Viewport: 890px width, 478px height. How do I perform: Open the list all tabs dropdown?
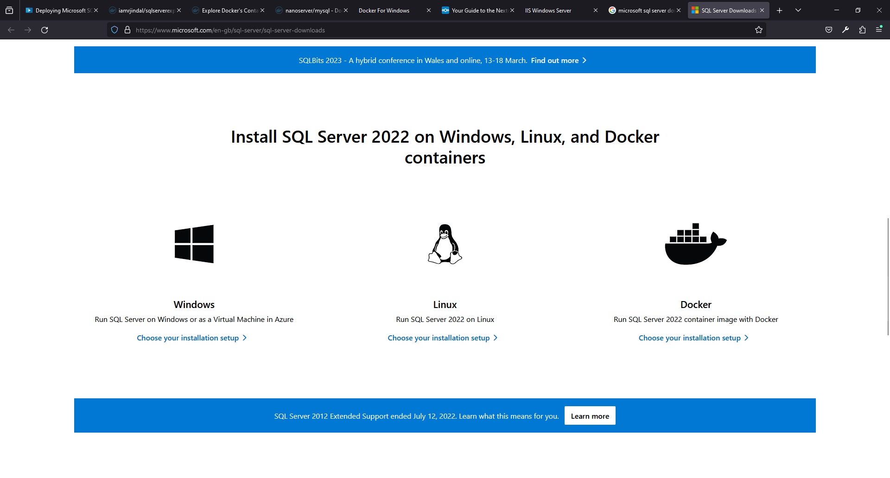point(798,10)
